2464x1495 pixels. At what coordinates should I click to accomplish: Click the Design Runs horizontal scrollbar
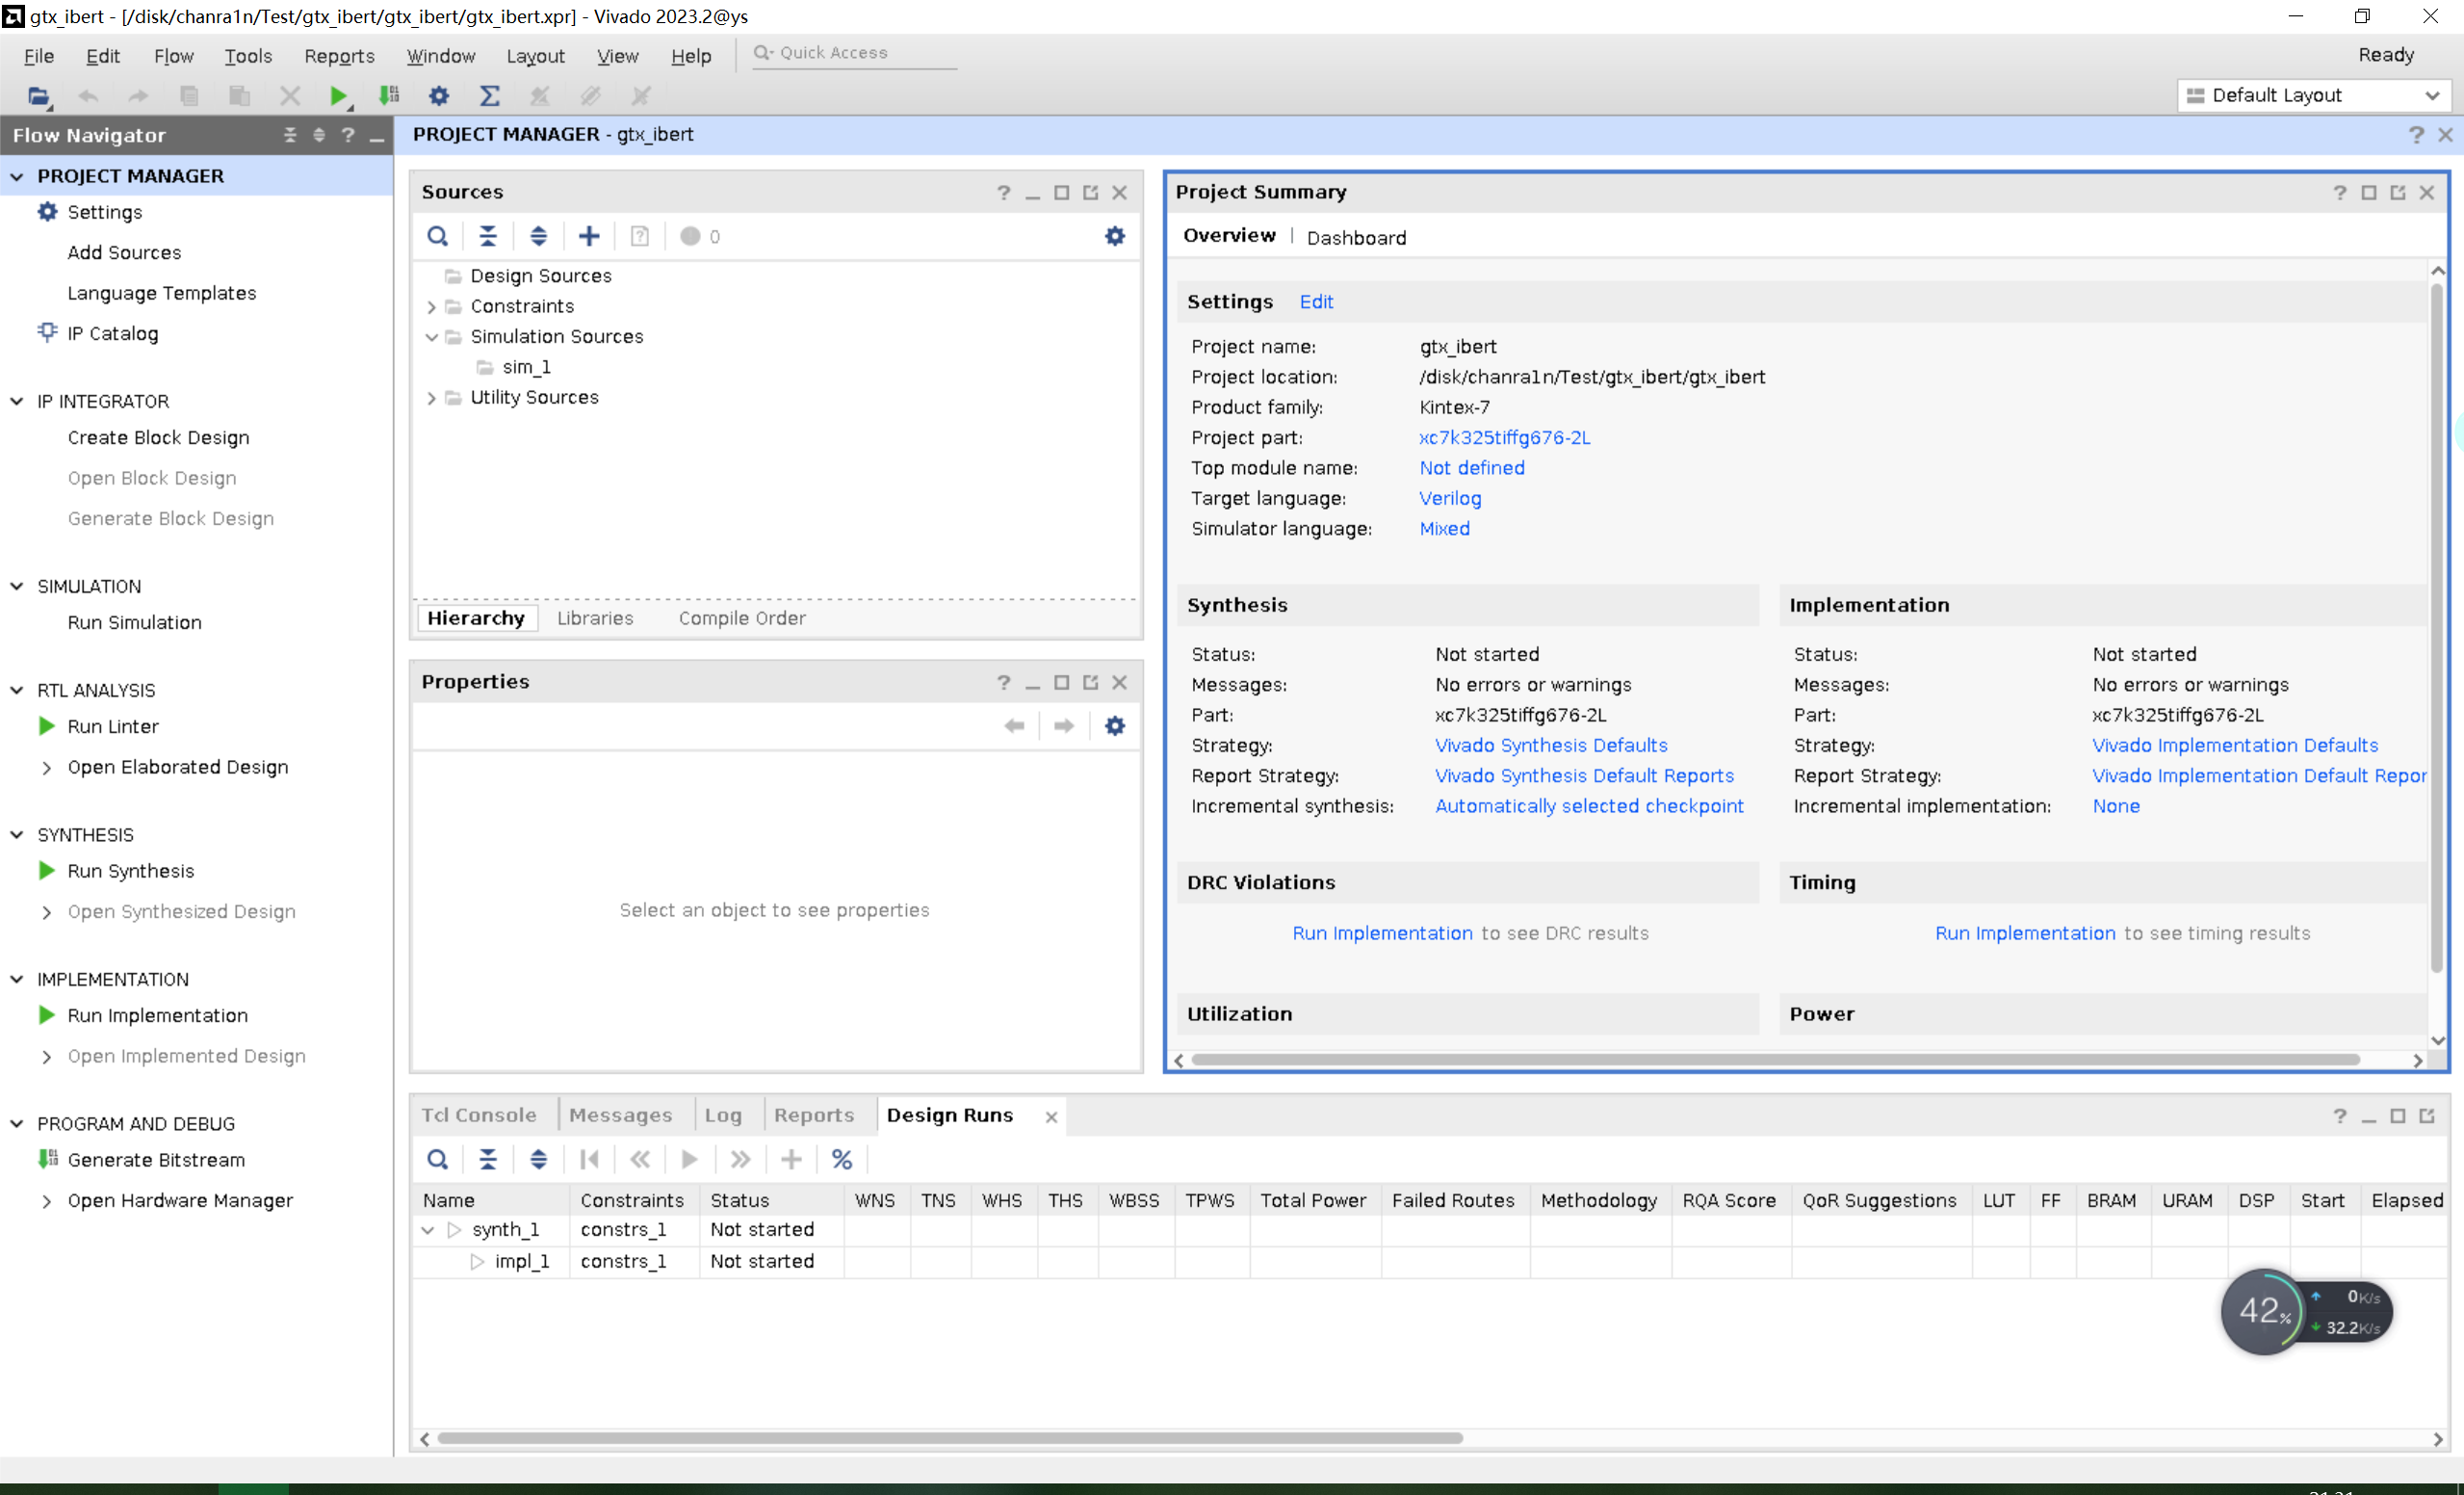point(950,1438)
